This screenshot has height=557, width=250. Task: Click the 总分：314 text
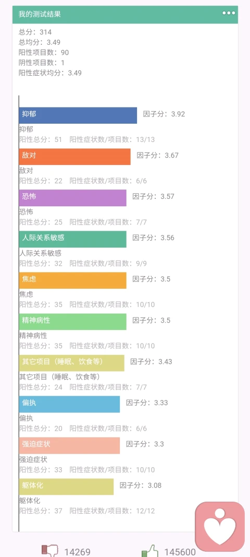pos(35,32)
